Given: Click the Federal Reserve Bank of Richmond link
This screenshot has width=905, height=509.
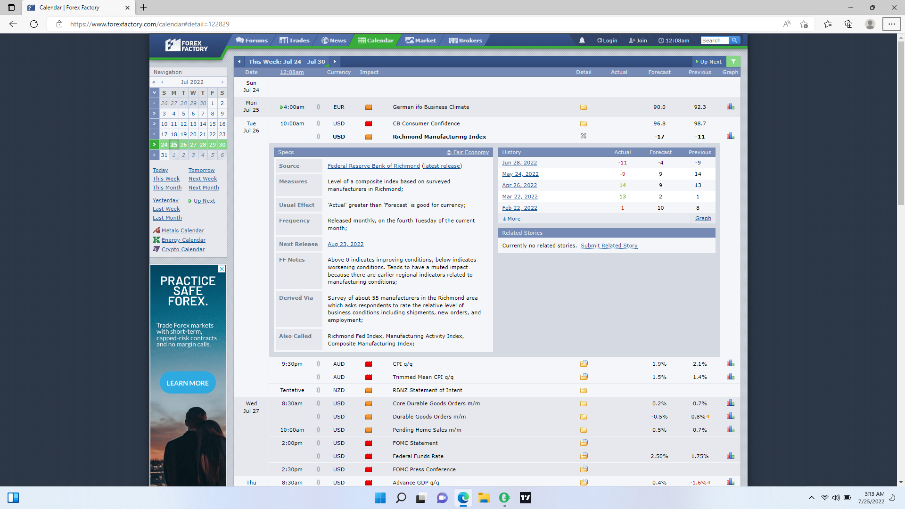Looking at the screenshot, I should pyautogui.click(x=373, y=166).
